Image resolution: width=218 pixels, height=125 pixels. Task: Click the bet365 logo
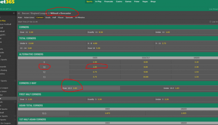(x=7, y=2)
